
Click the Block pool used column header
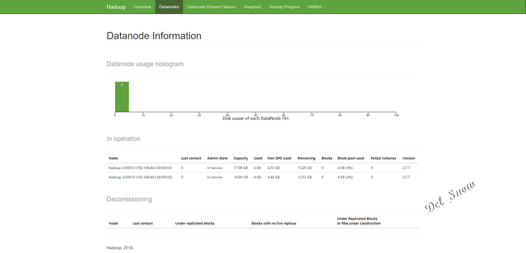[x=351, y=158]
